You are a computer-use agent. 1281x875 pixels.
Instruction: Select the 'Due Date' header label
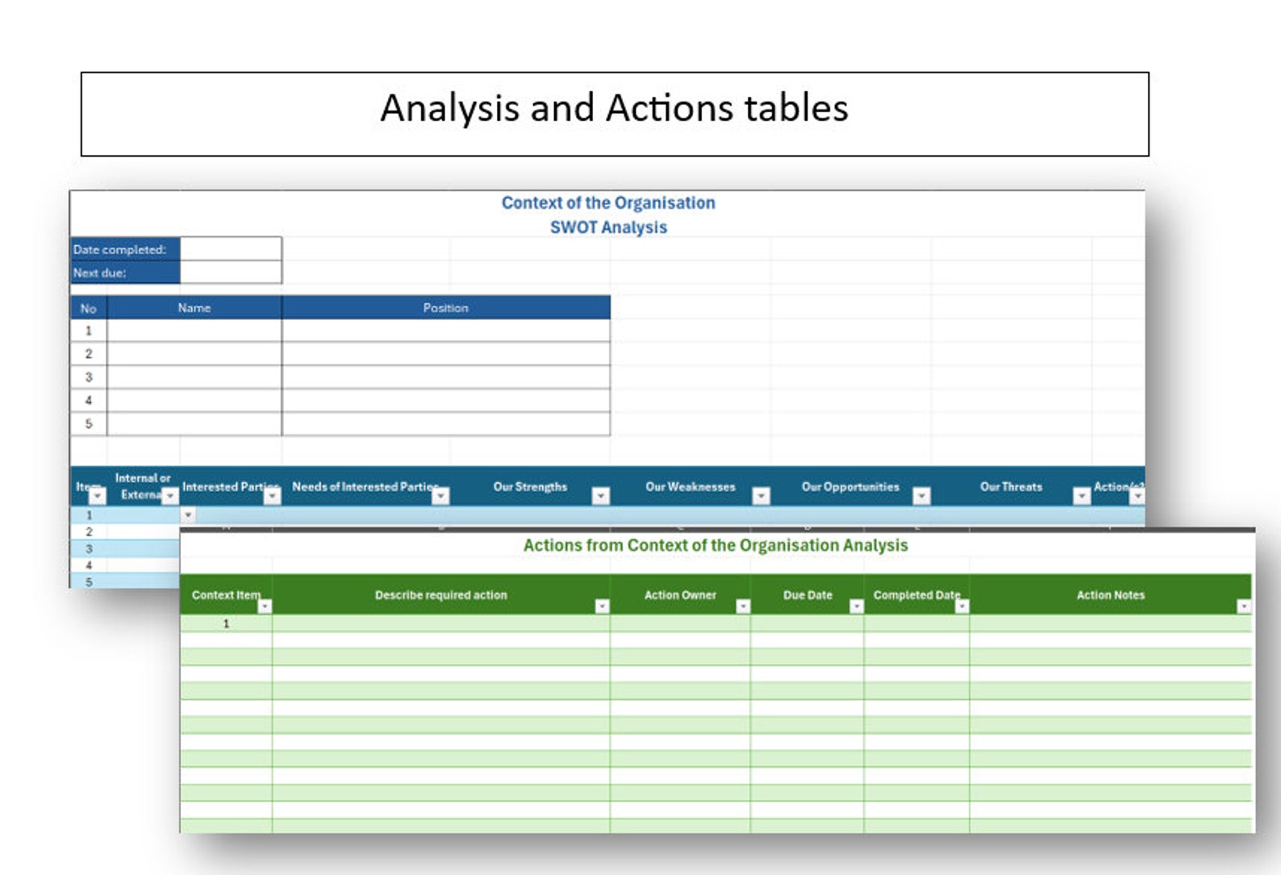(807, 595)
